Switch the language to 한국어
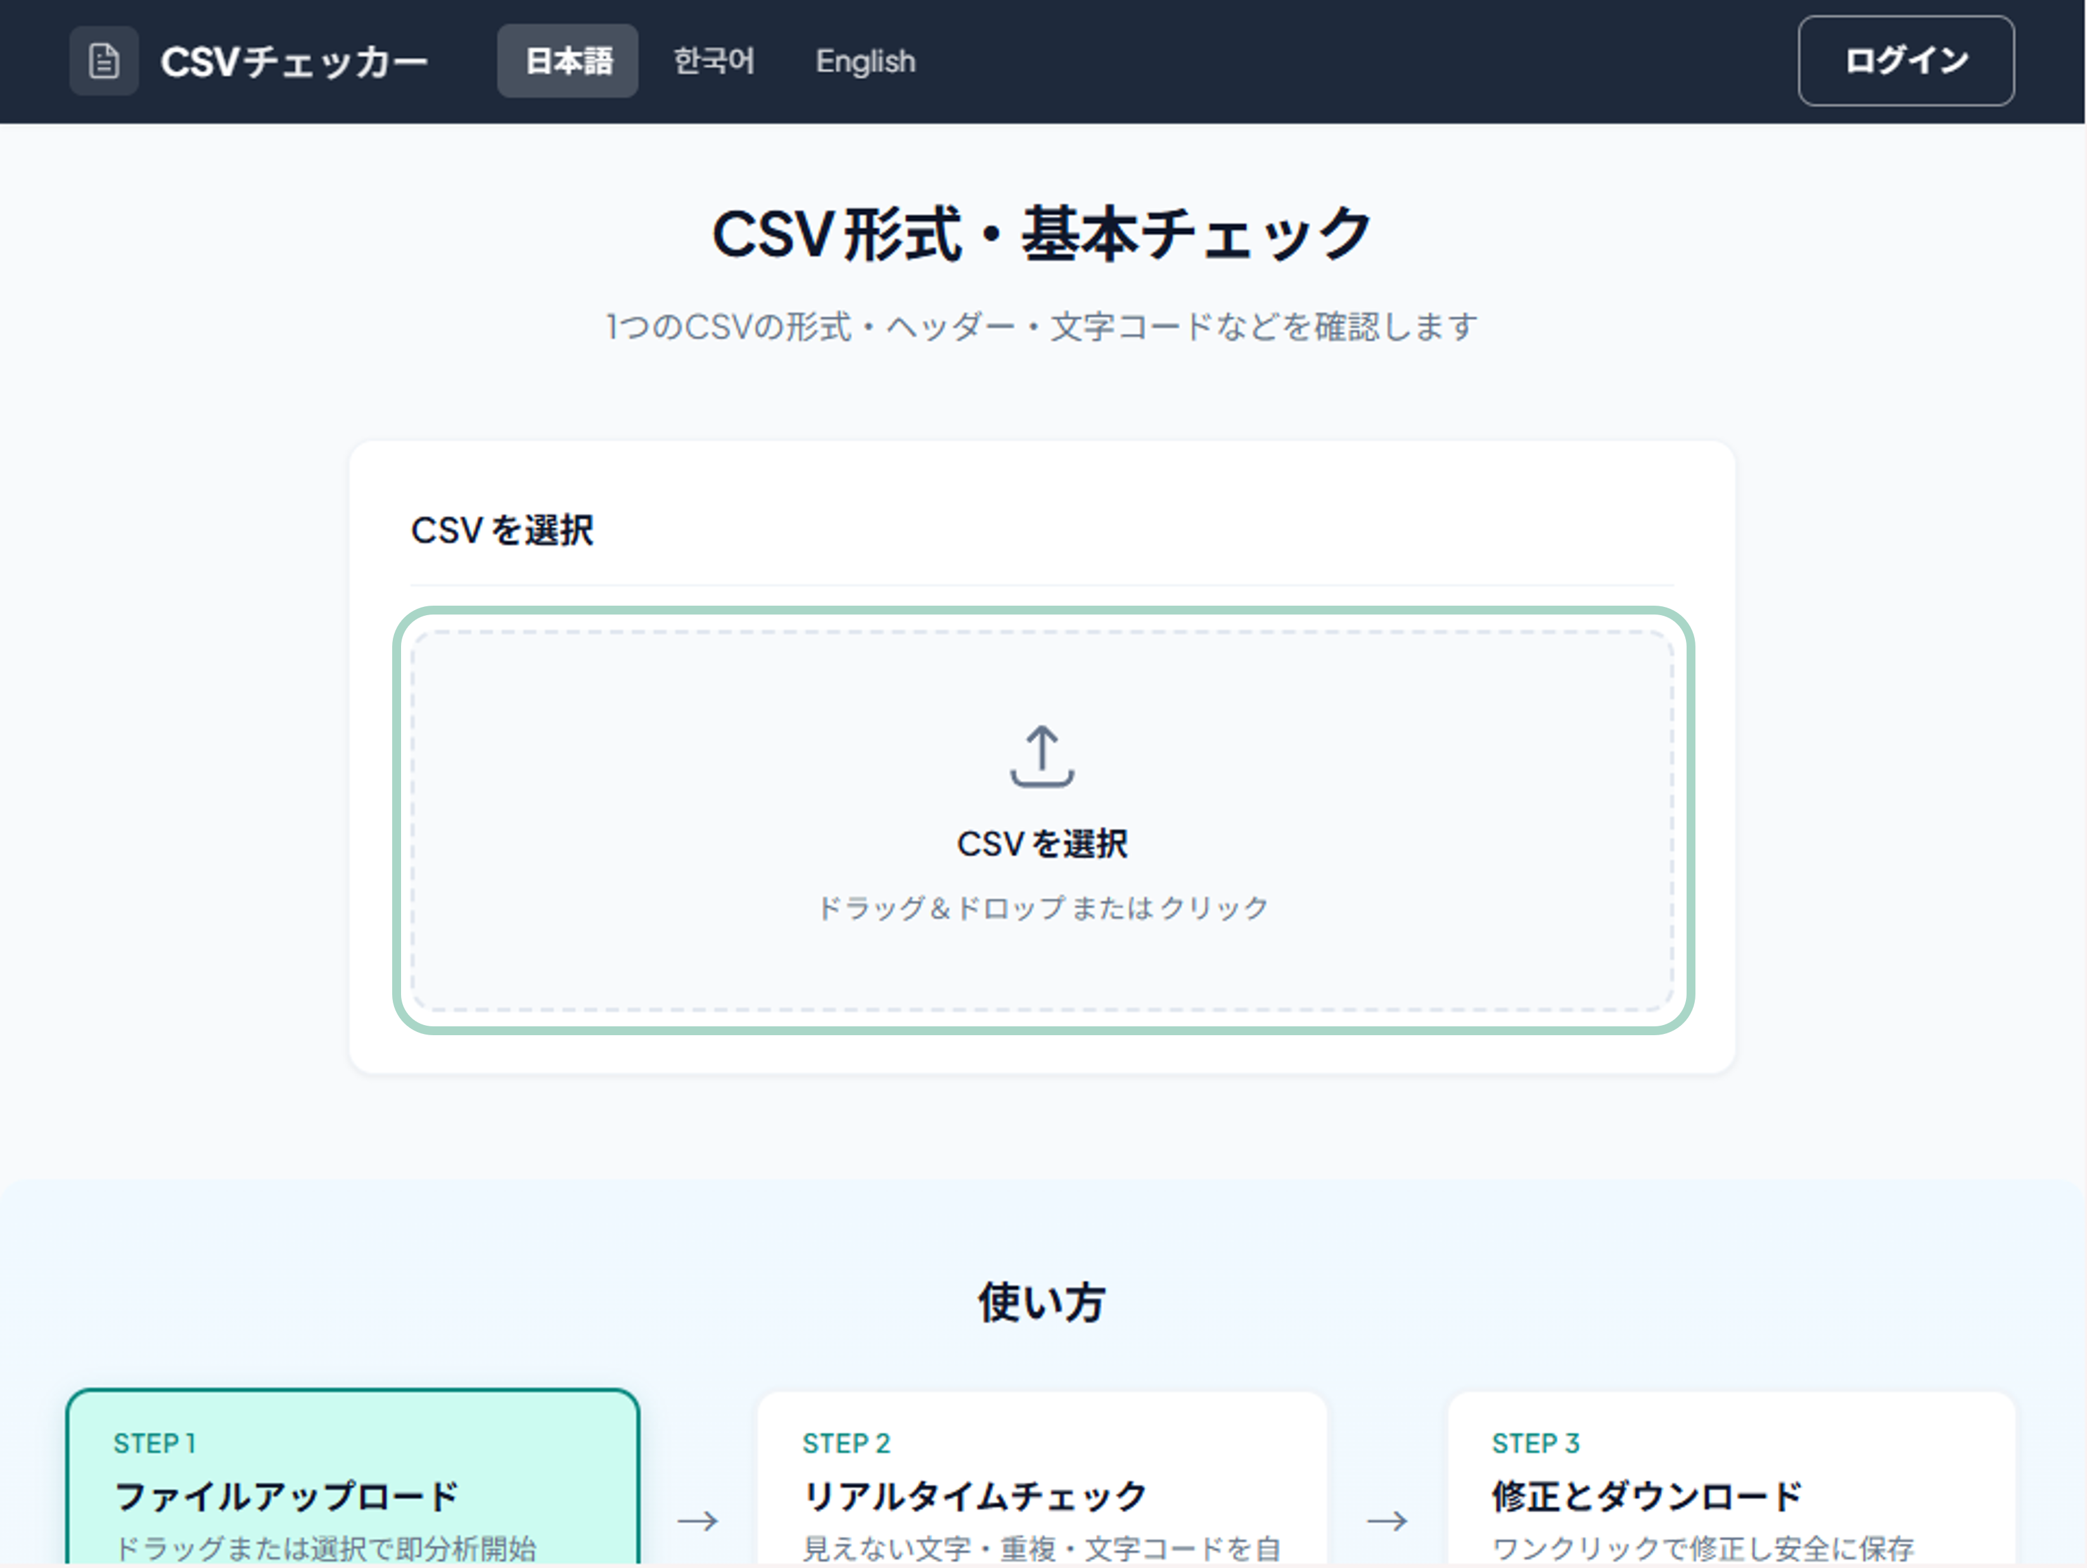 point(714,61)
